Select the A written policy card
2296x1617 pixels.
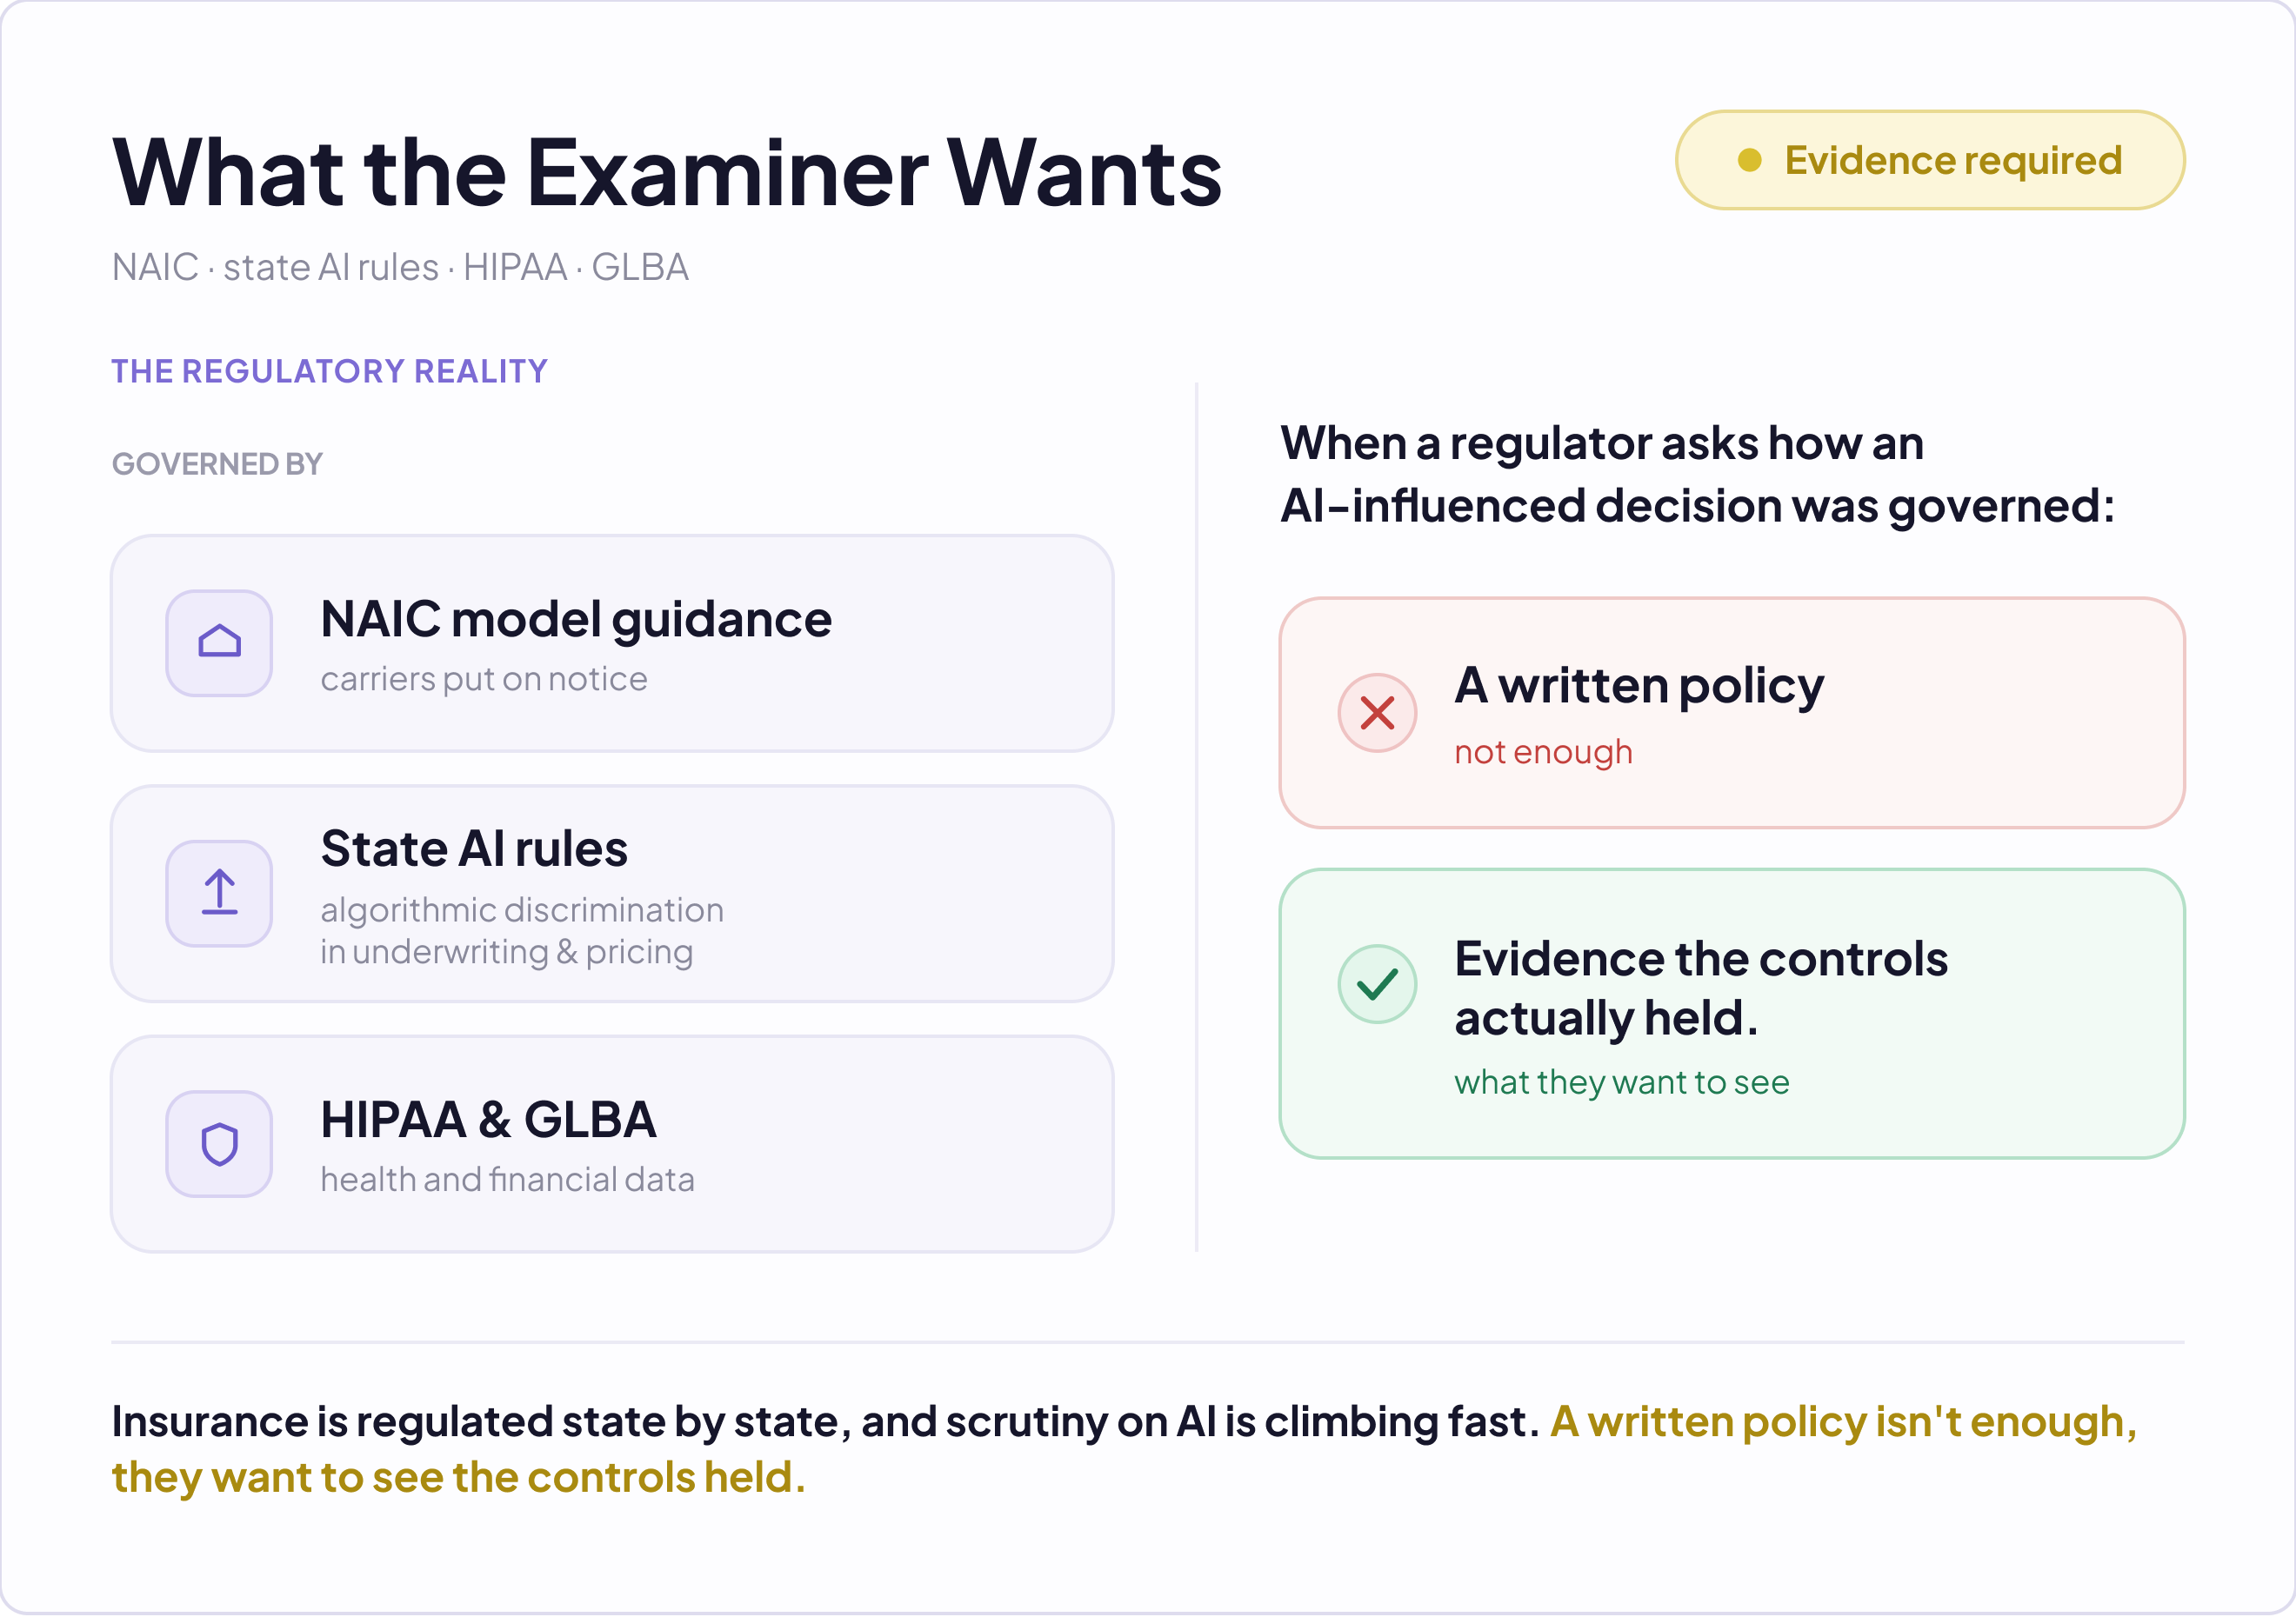pyautogui.click(x=1732, y=713)
